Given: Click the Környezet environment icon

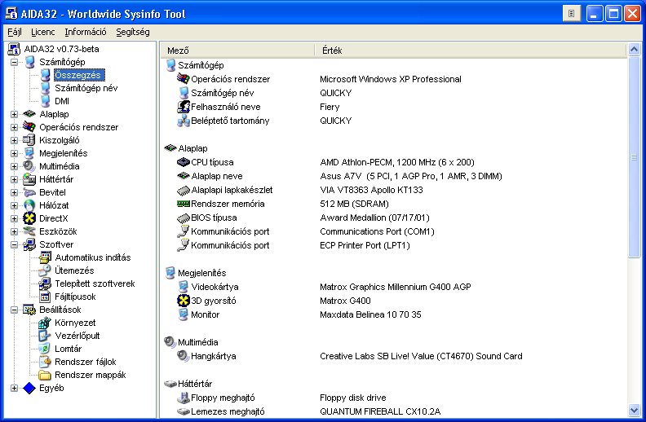Looking at the screenshot, I should tap(45, 323).
